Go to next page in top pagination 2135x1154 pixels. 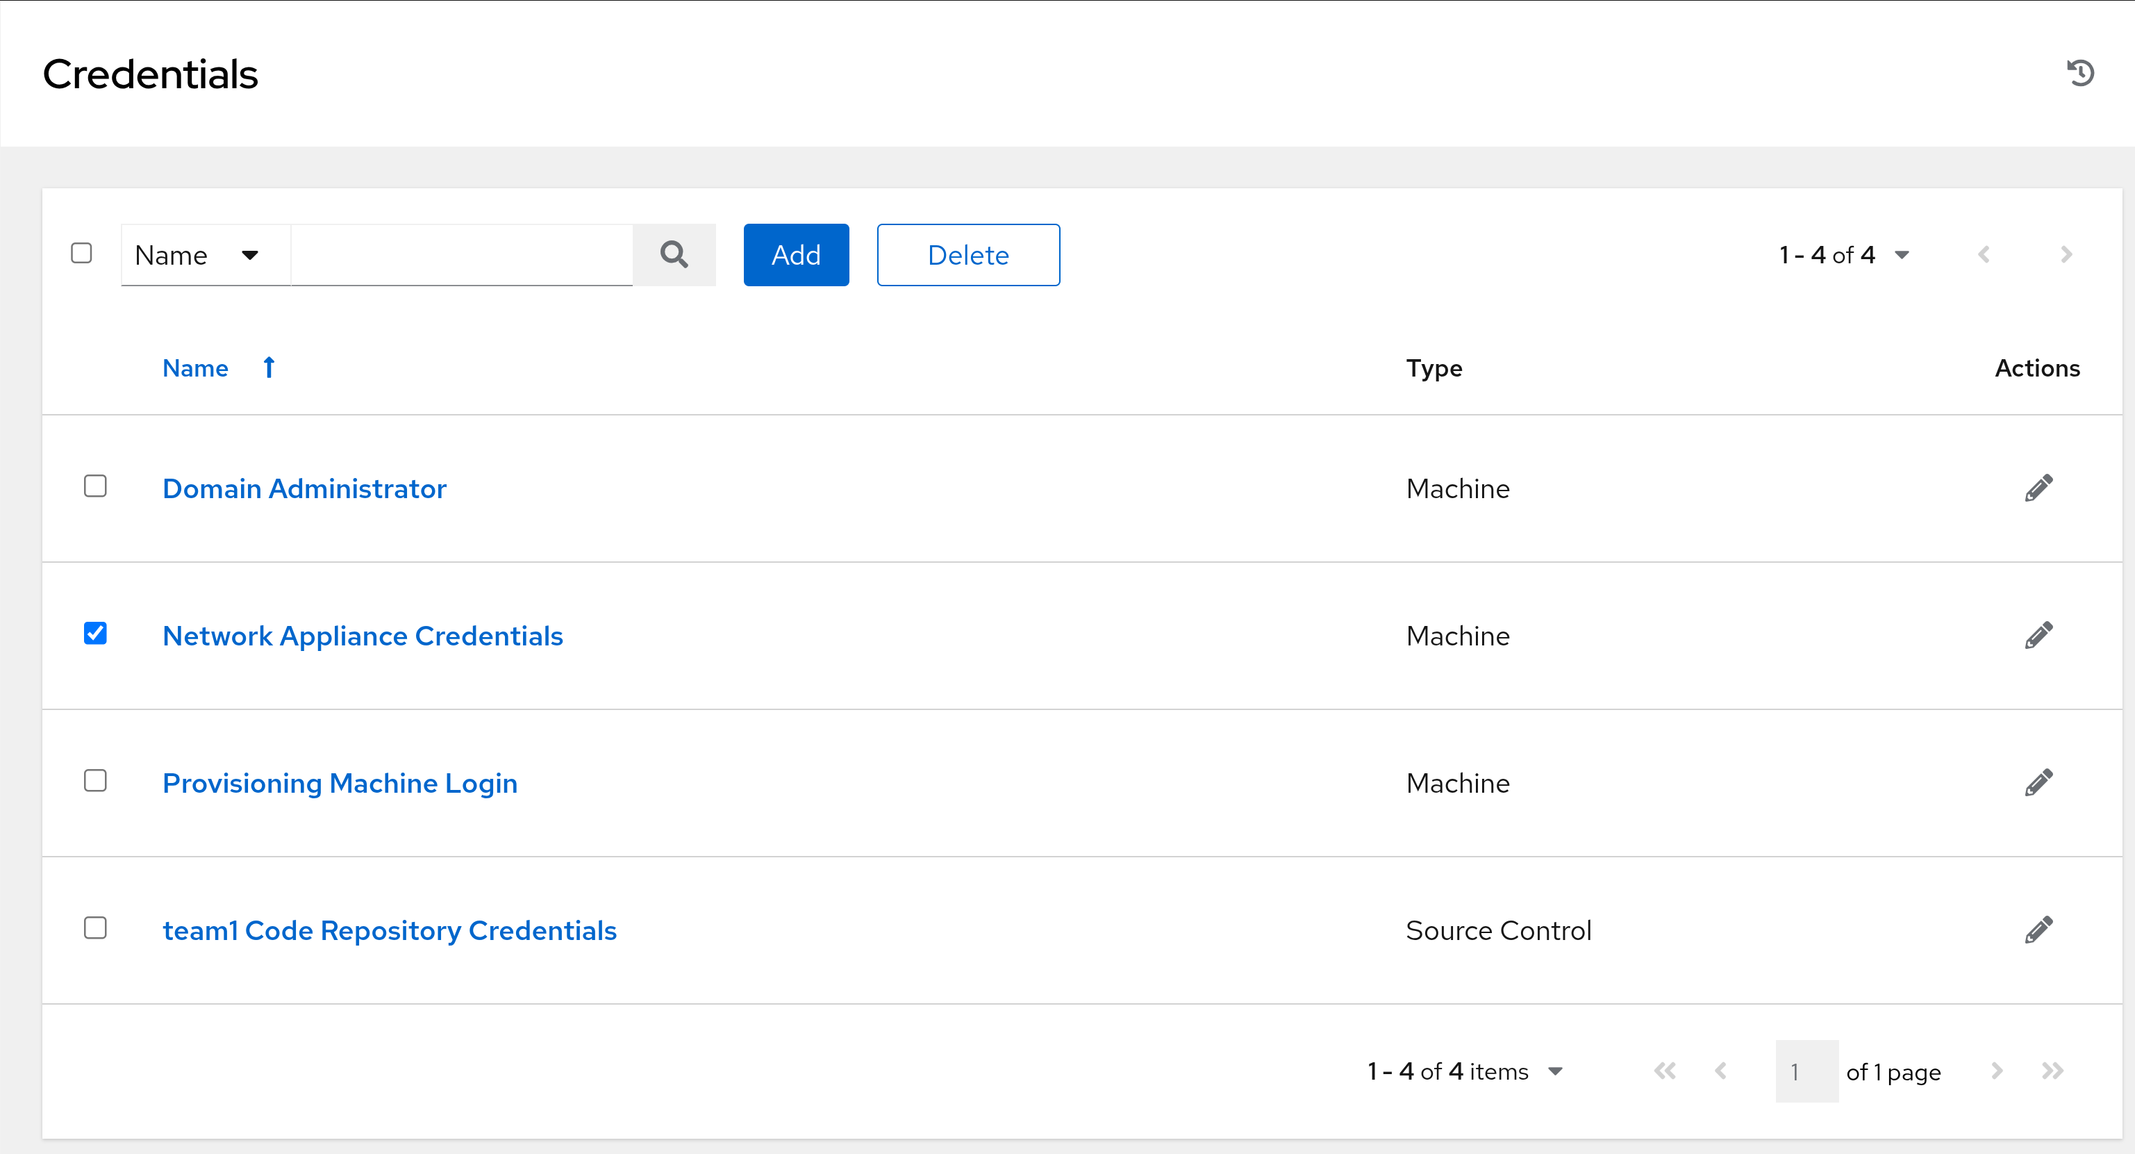(x=2066, y=254)
